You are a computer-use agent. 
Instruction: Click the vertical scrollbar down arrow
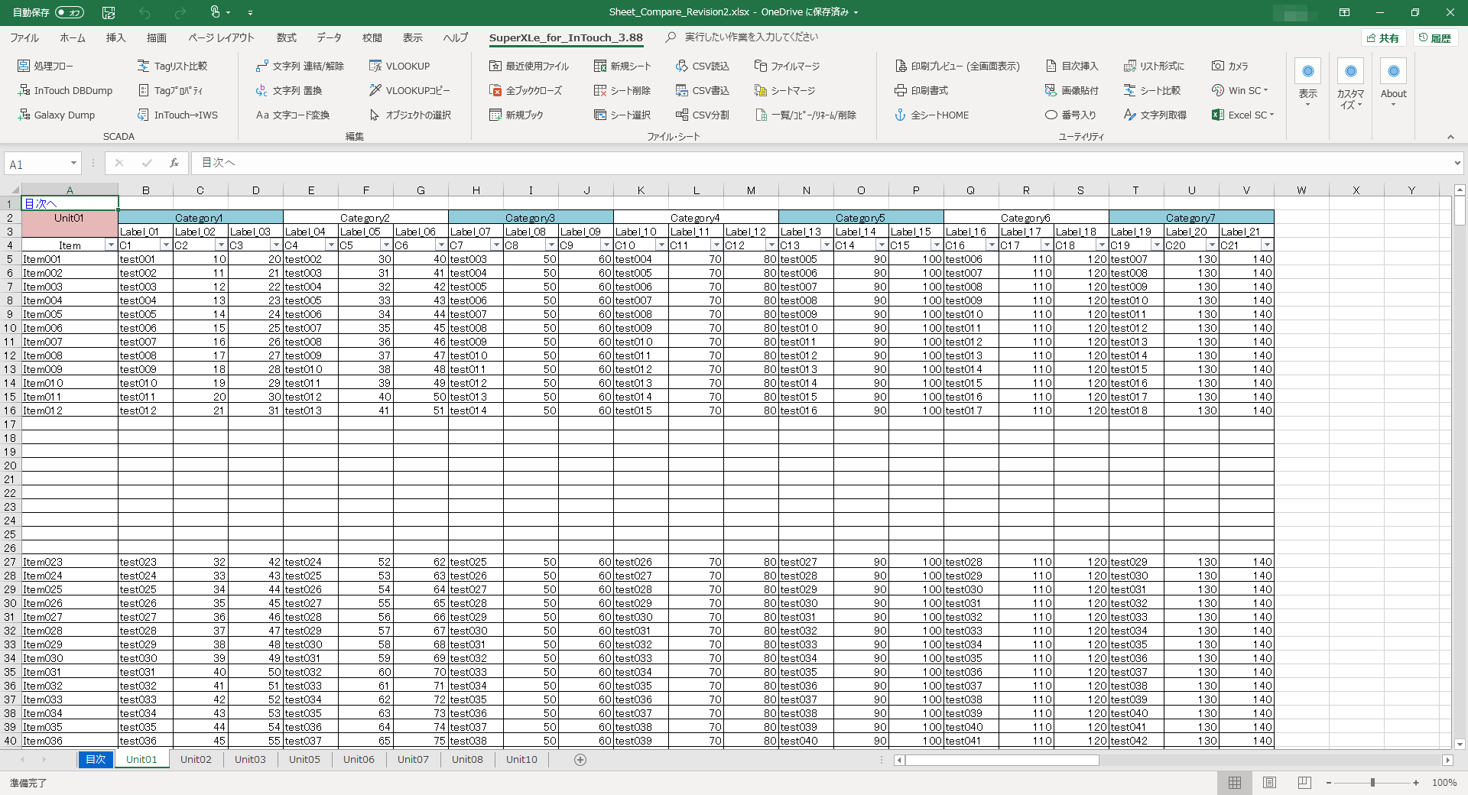click(1460, 743)
